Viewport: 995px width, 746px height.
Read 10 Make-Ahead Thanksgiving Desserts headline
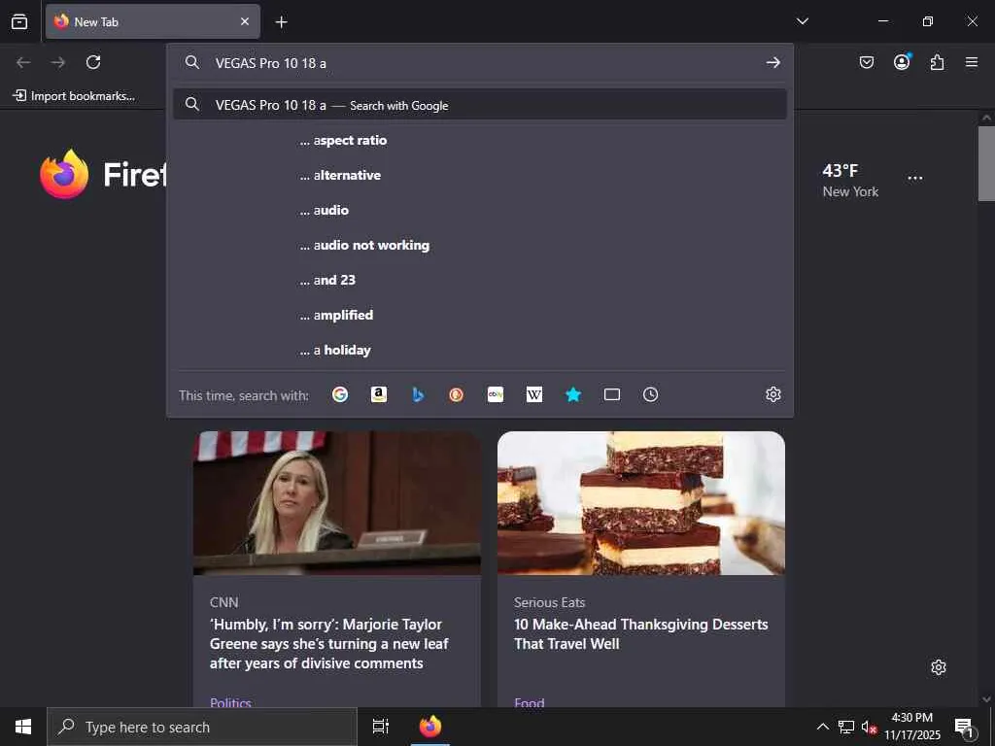tap(641, 633)
